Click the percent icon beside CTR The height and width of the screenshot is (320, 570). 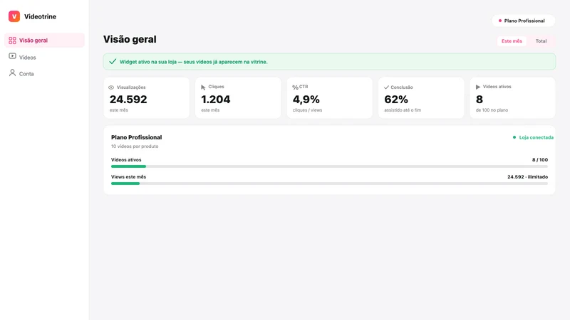pos(295,87)
